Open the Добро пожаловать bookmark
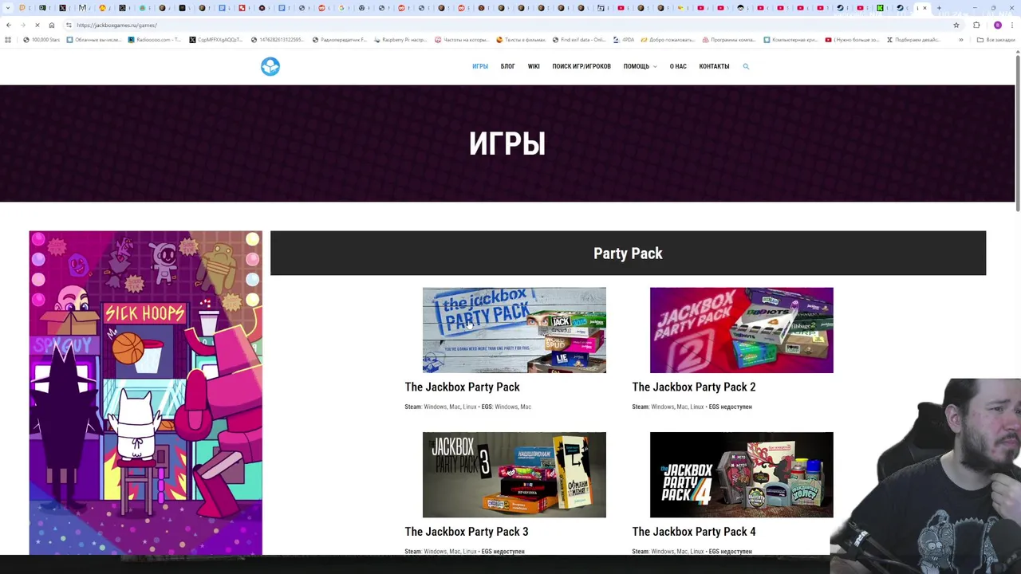 (668, 40)
